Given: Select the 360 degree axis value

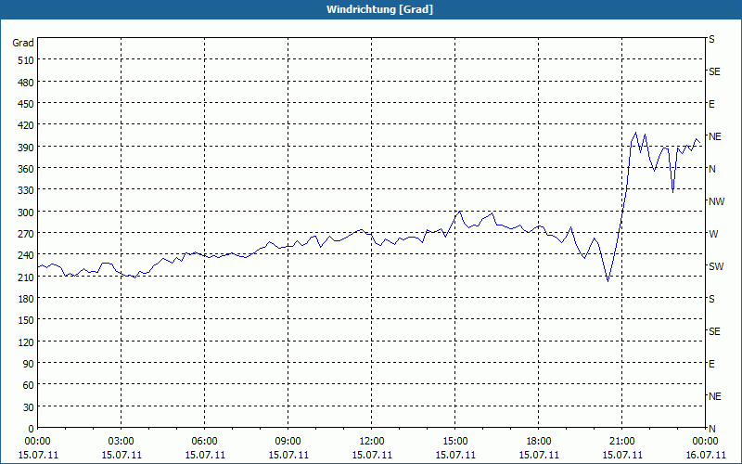Looking at the screenshot, I should click(x=27, y=169).
